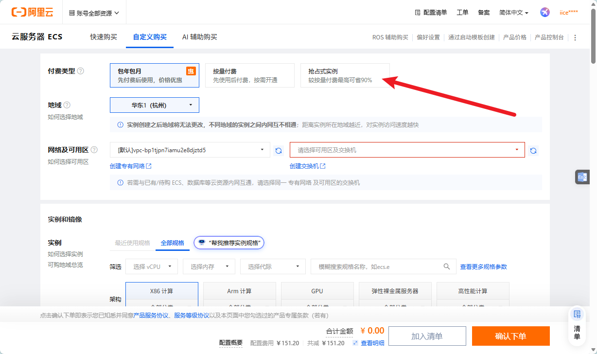597x354 pixels.
Task: Click the help icon beside 付费类型
Action: click(x=81, y=71)
